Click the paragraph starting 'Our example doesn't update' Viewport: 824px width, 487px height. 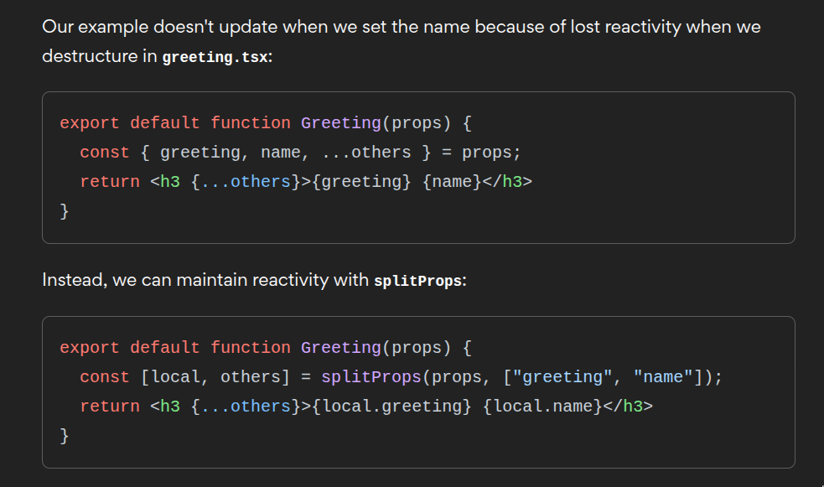pyautogui.click(x=402, y=41)
